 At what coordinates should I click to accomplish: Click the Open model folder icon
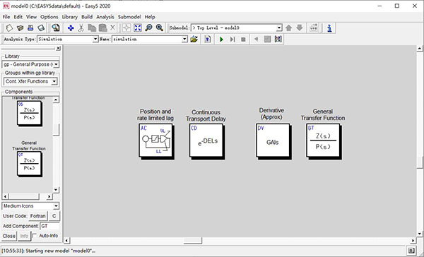[x=20, y=28]
